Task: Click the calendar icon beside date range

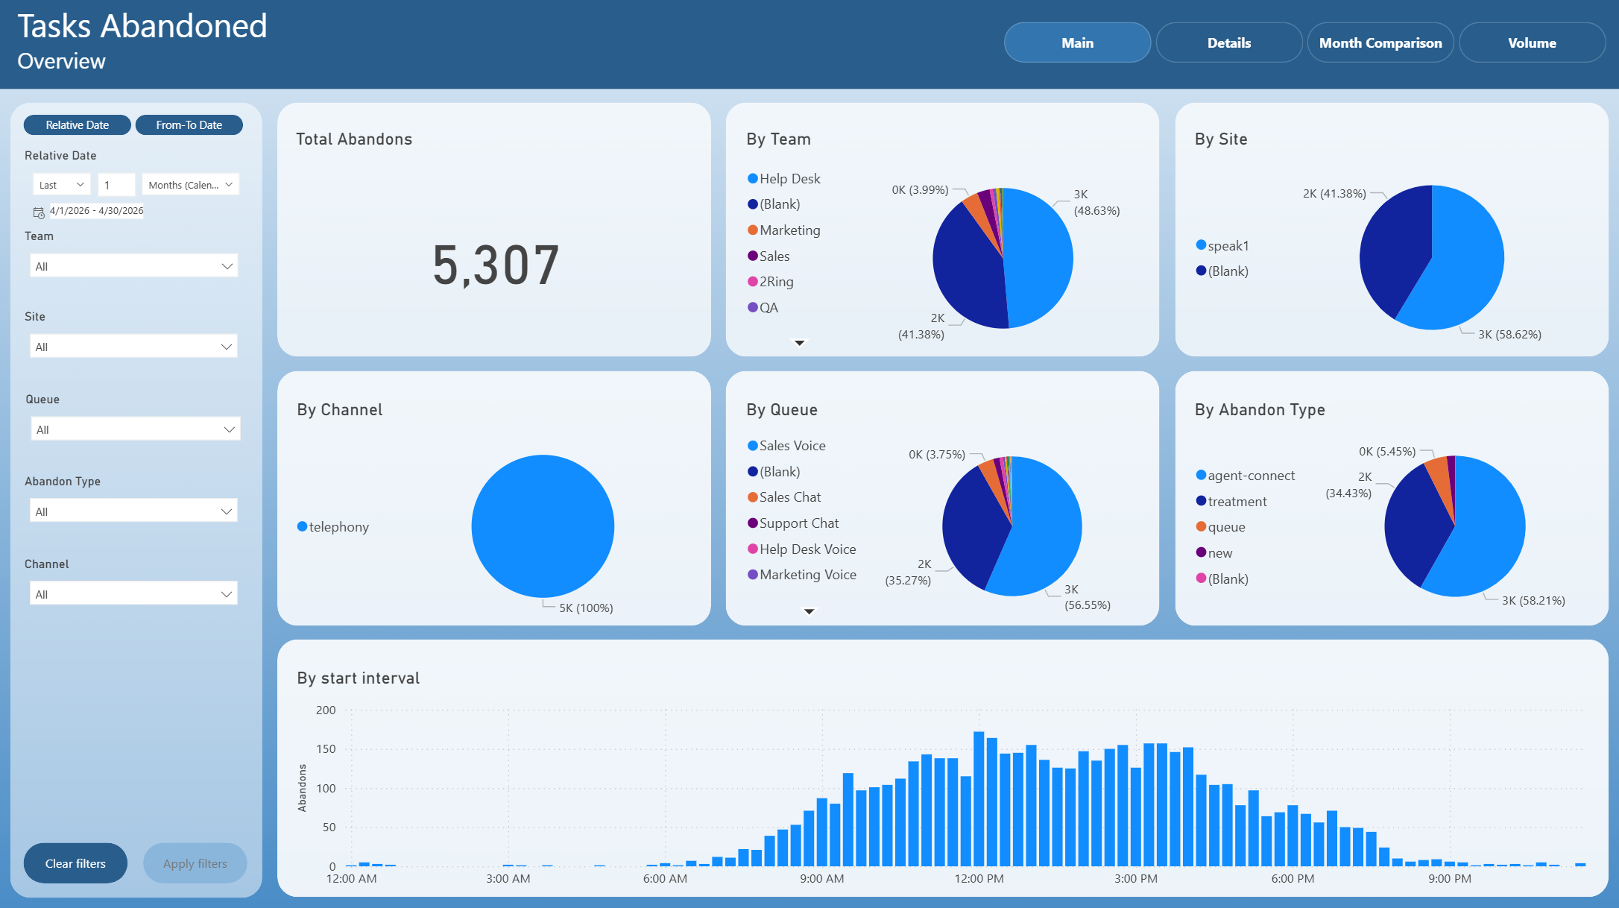Action: tap(39, 212)
